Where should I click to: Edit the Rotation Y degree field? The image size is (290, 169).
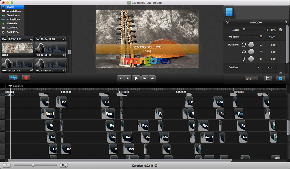[270, 52]
